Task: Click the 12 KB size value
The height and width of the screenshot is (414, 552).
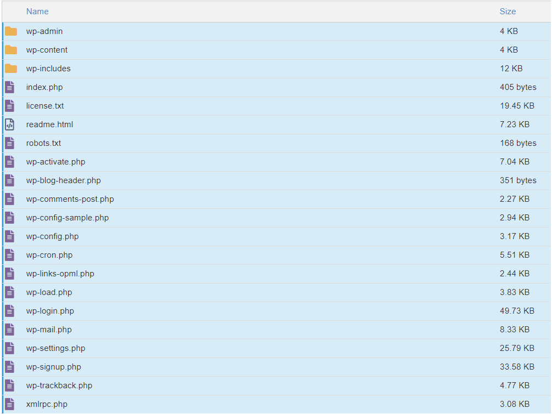Action: (x=511, y=69)
